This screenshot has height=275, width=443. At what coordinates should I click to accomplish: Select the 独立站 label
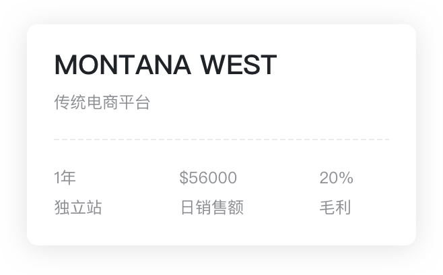coord(78,208)
